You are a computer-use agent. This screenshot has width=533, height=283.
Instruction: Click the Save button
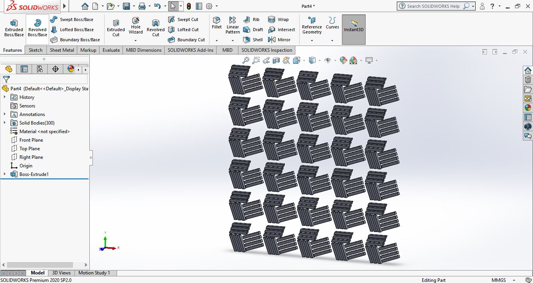126,6
